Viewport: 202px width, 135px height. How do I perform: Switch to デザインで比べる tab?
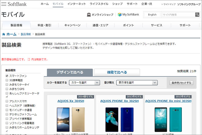click(x=70, y=72)
